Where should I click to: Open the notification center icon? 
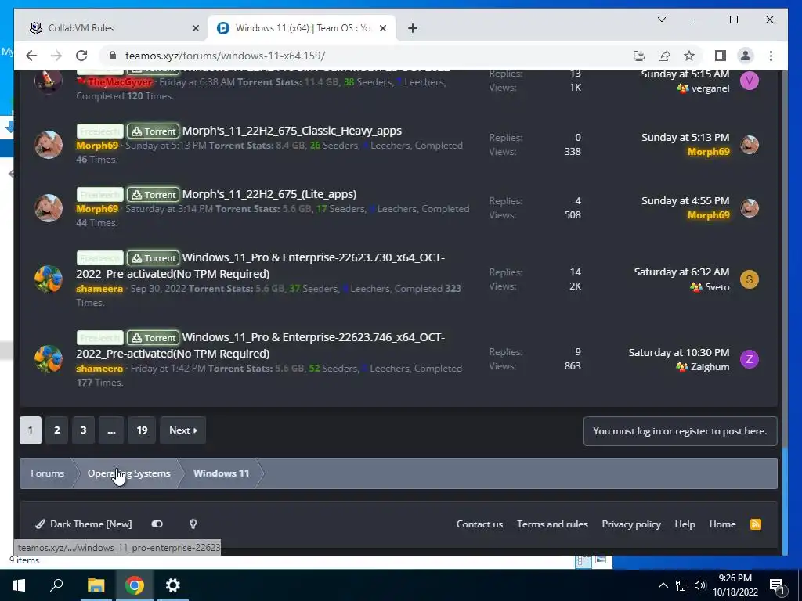point(777,586)
